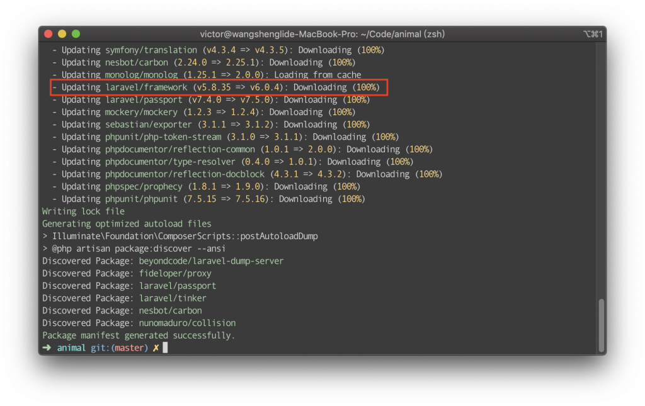Click the phpspec/prophecy package name
This screenshot has width=645, height=406.
144,186
